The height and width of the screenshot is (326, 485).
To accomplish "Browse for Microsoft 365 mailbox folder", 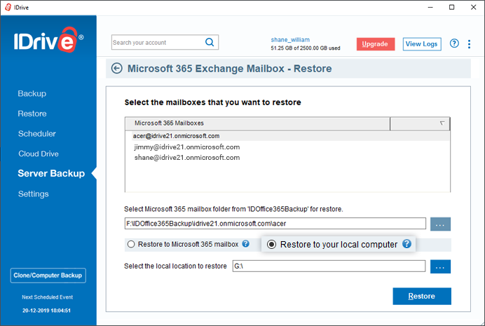I will pos(440,224).
